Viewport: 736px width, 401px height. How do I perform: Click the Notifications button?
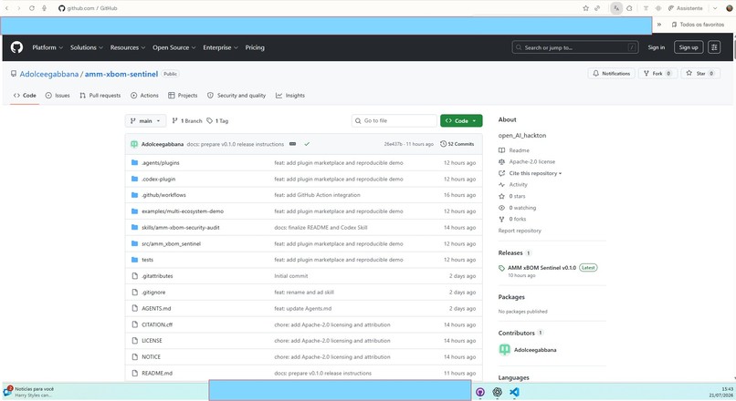coord(611,74)
